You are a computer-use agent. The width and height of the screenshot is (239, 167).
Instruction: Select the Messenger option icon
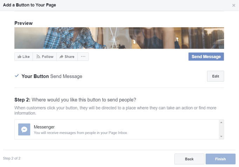(24, 130)
